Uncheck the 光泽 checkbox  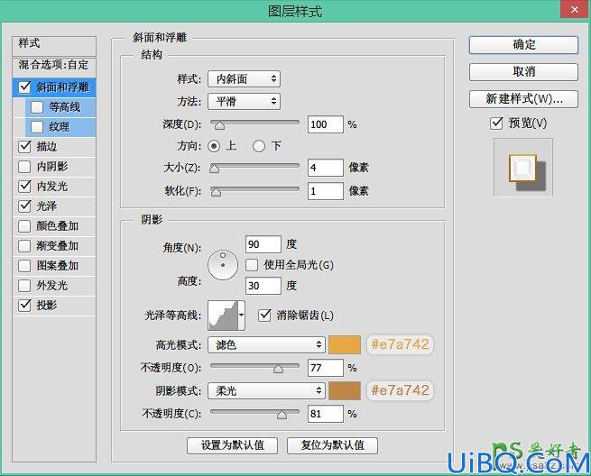click(x=24, y=206)
